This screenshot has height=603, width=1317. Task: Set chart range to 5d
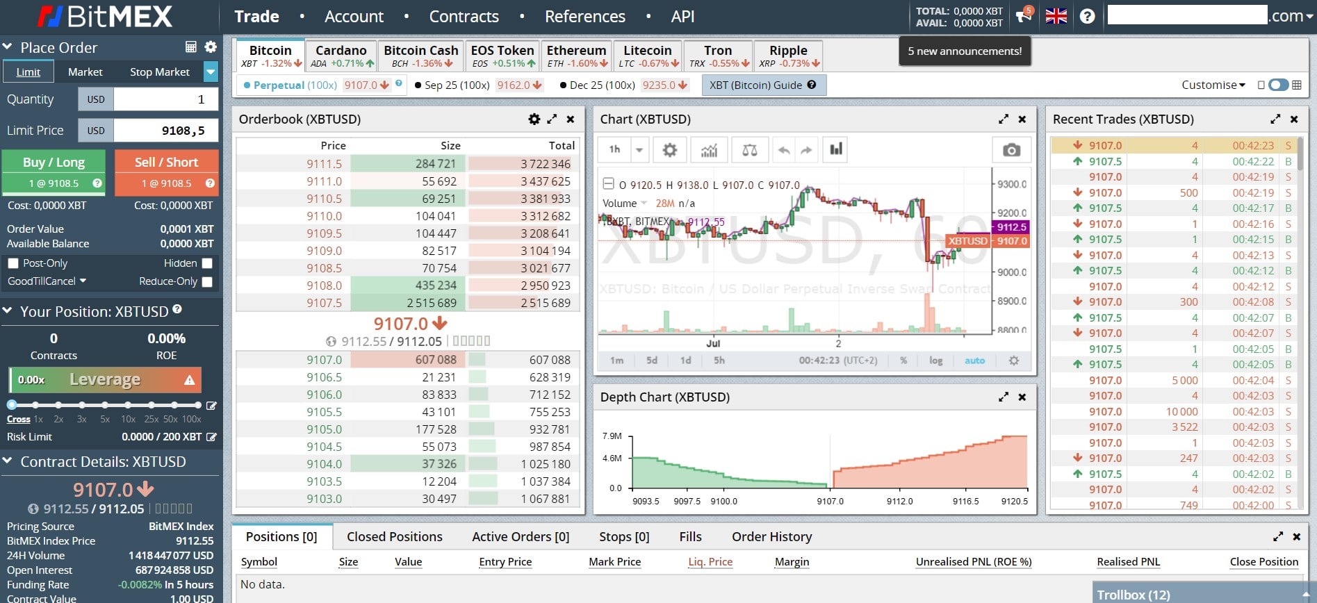coord(651,361)
